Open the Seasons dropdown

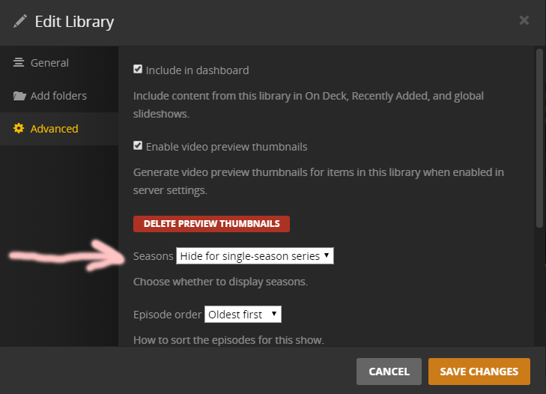pyautogui.click(x=255, y=256)
